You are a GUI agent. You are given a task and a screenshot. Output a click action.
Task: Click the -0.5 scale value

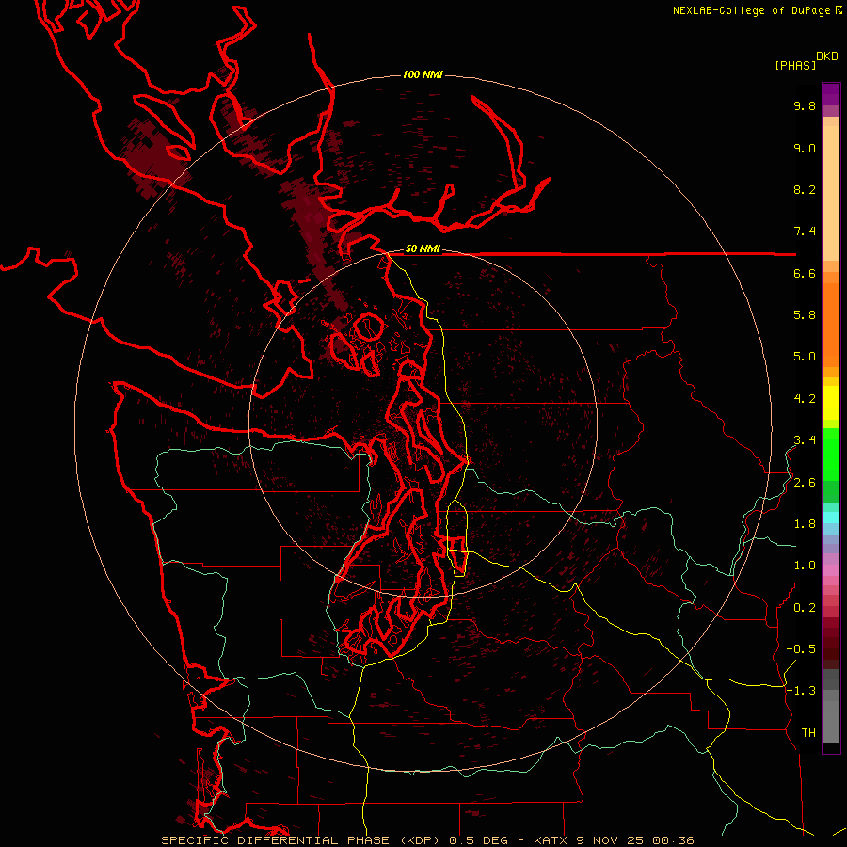801,649
